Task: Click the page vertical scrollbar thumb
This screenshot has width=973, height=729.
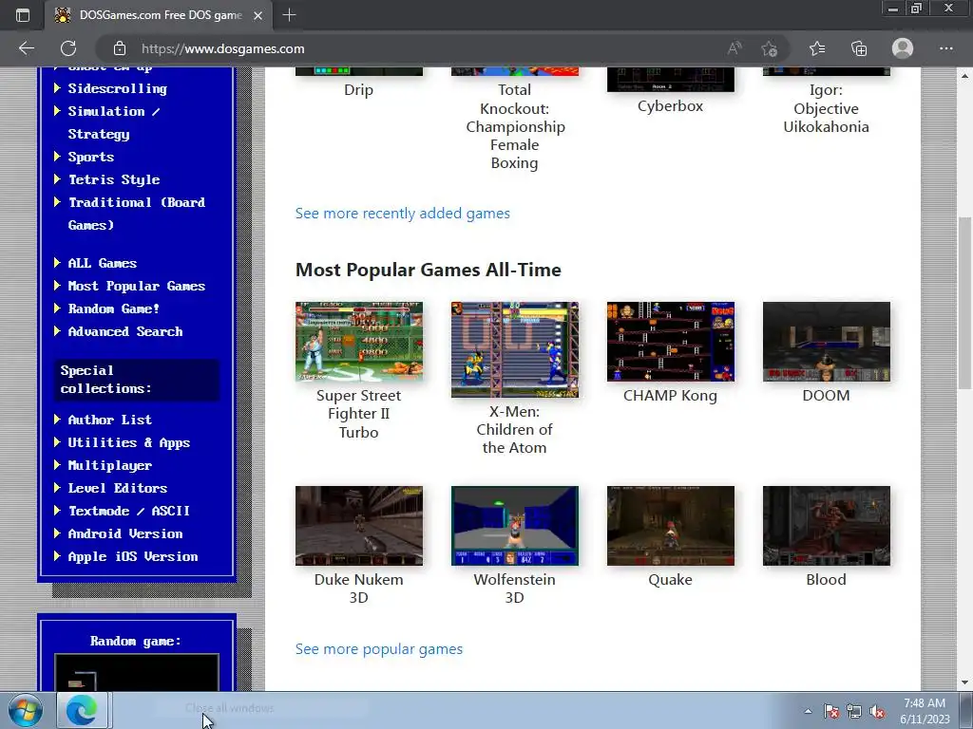Action: click(965, 303)
